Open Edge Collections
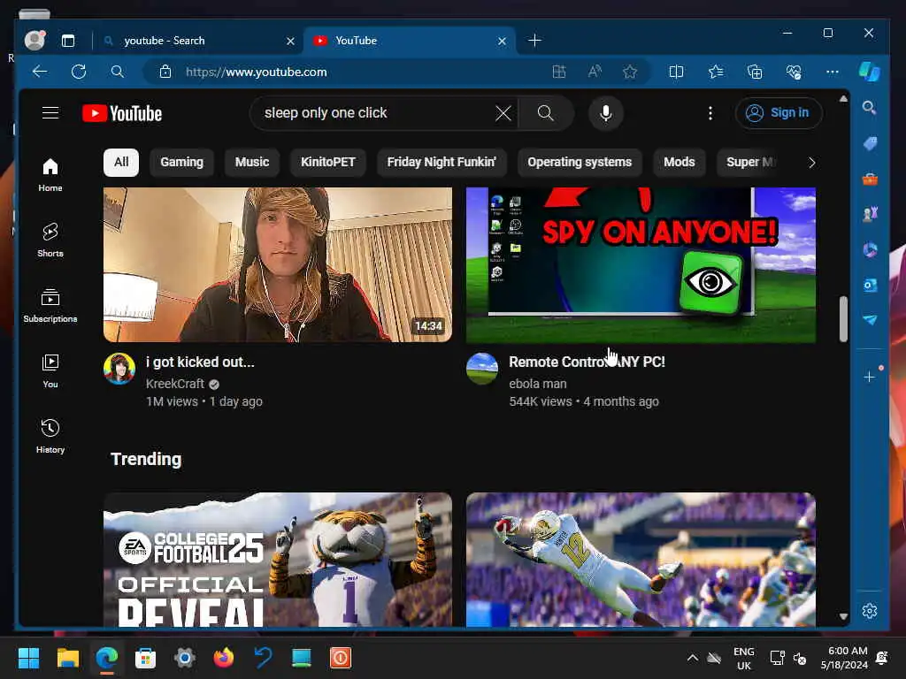Image resolution: width=906 pixels, height=679 pixels. 755,72
